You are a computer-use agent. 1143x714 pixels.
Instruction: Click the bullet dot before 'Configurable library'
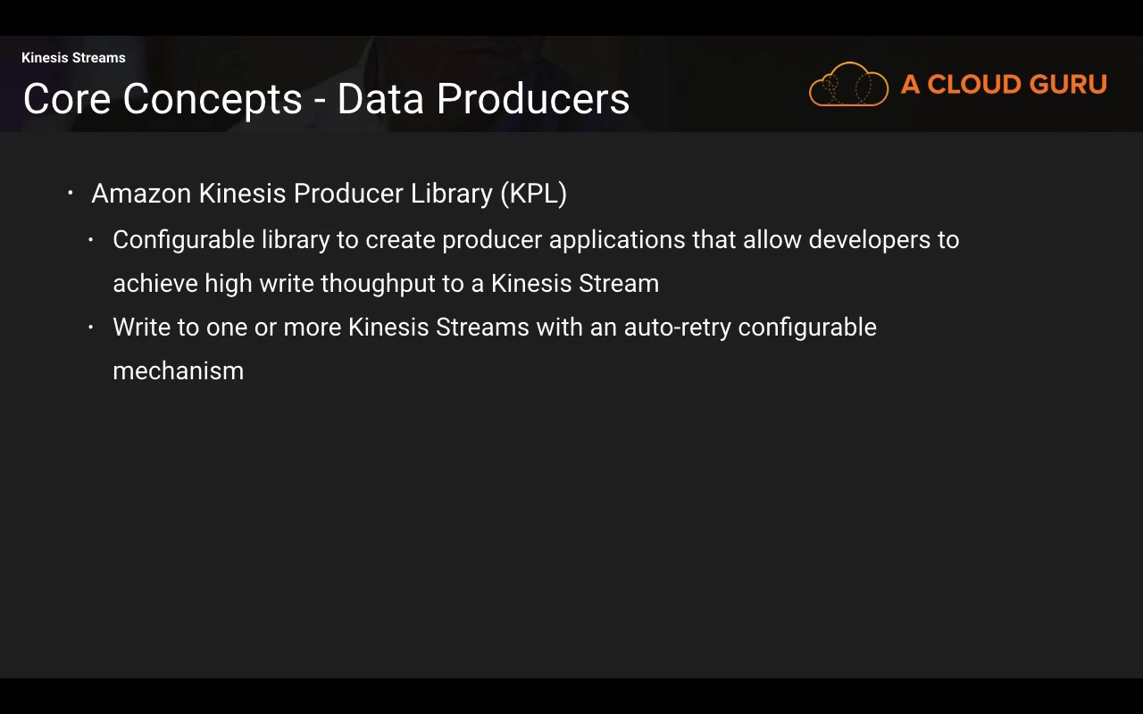91,239
